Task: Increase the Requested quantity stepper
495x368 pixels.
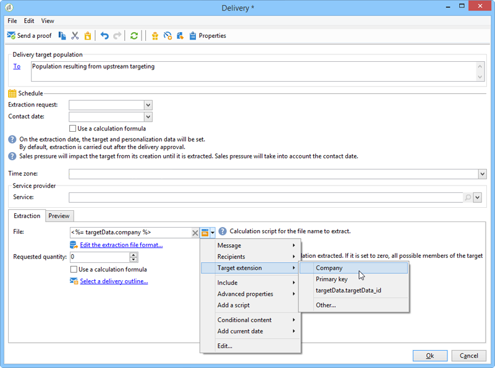Action: [133, 255]
